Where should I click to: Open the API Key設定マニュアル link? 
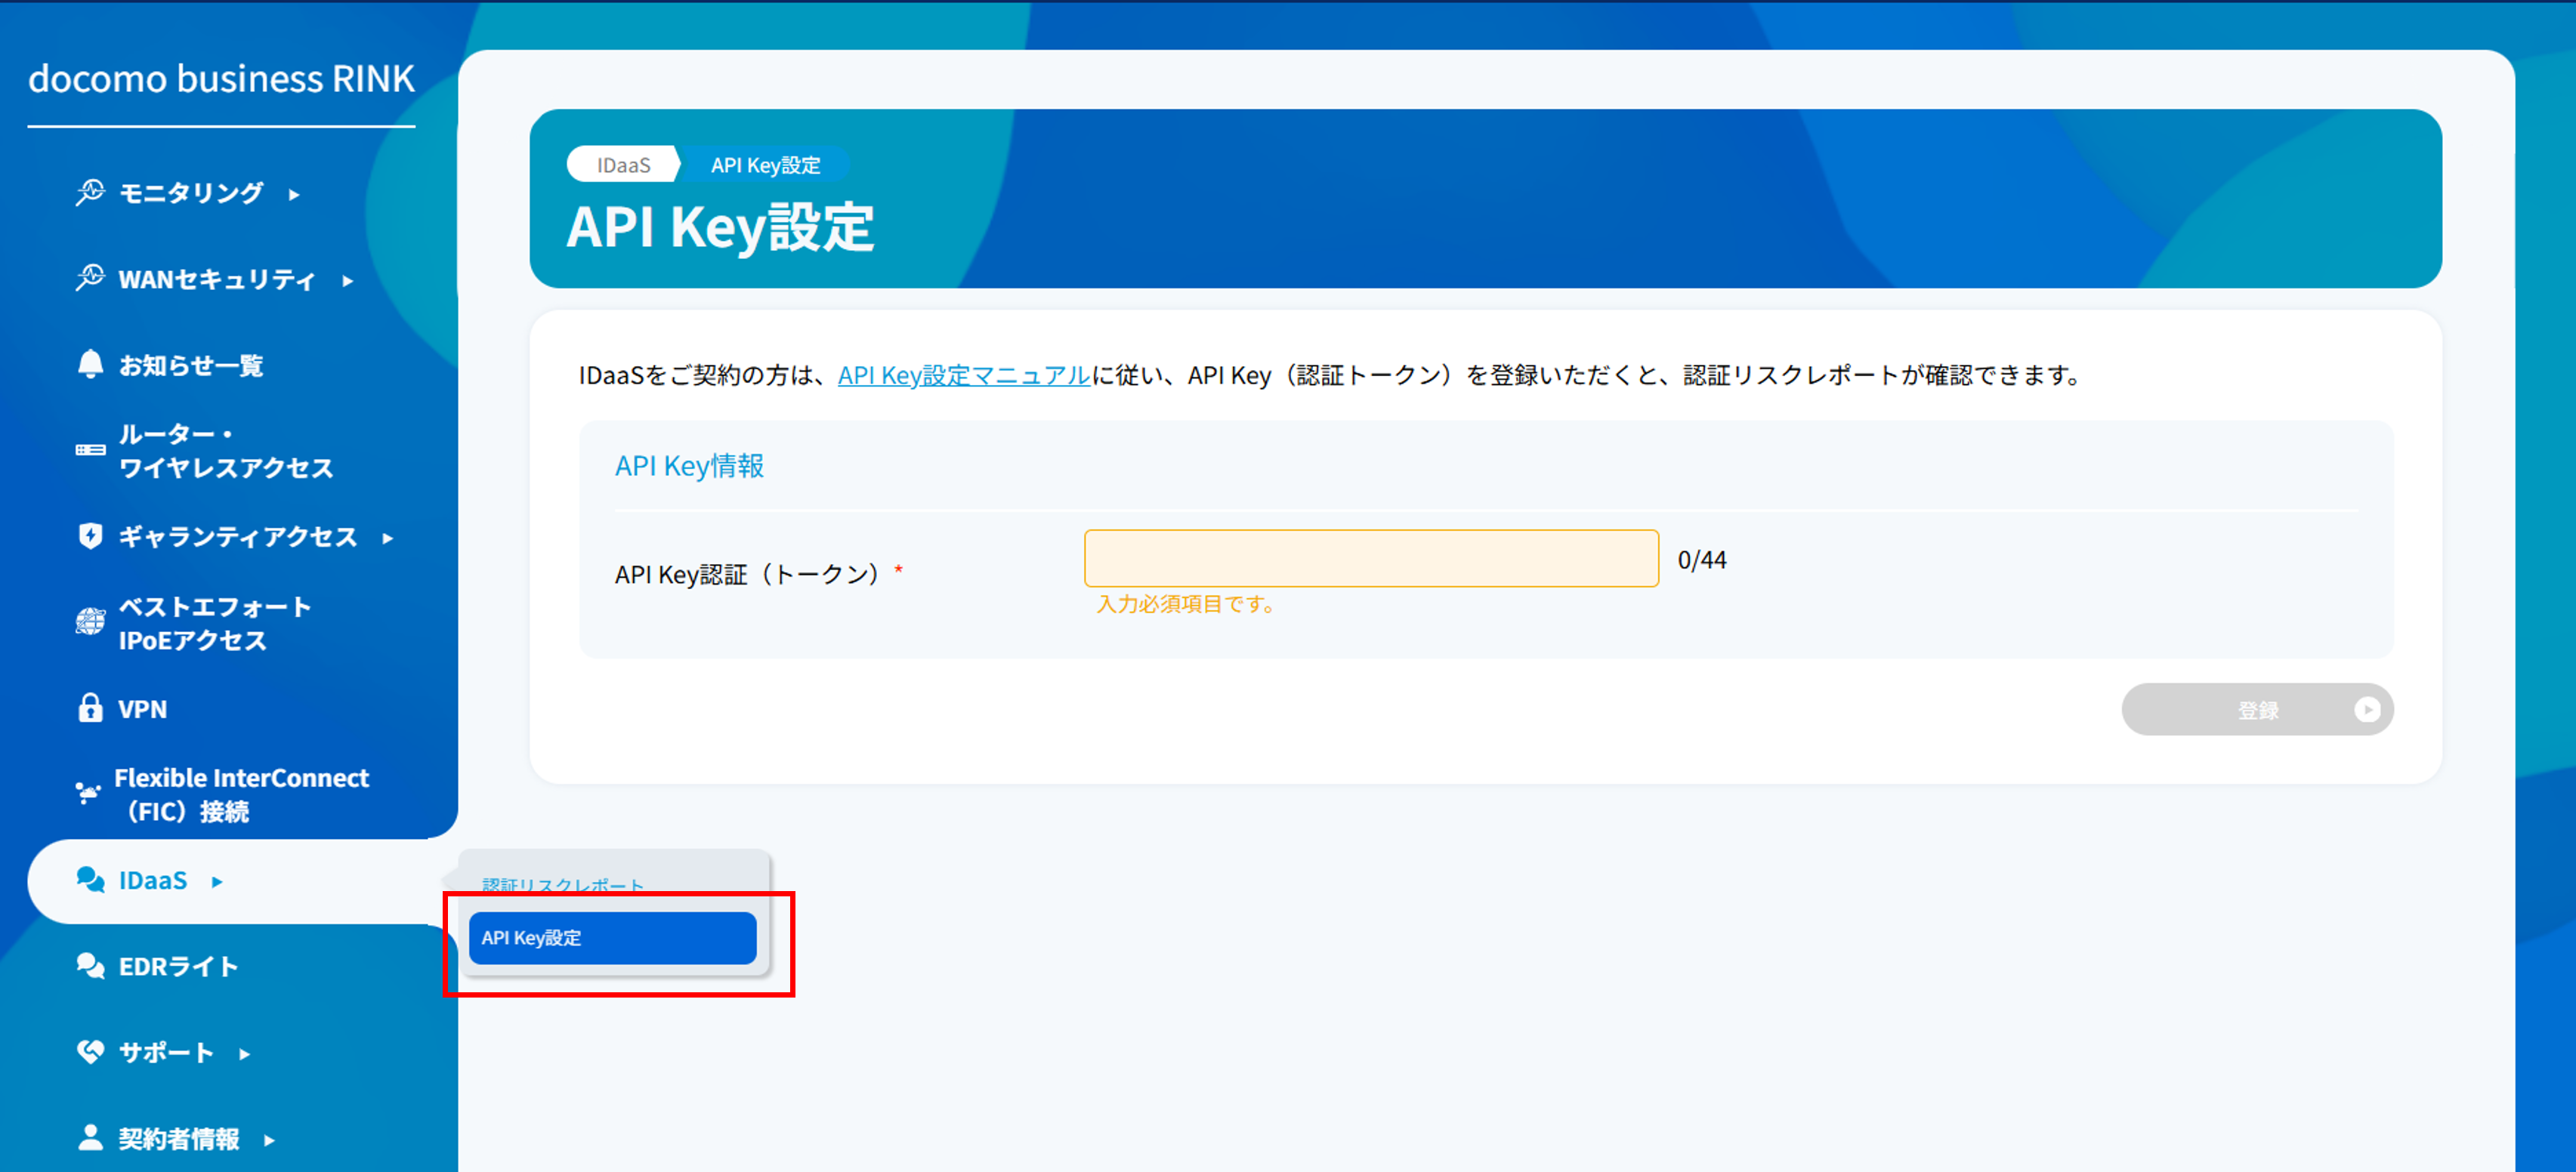click(963, 377)
